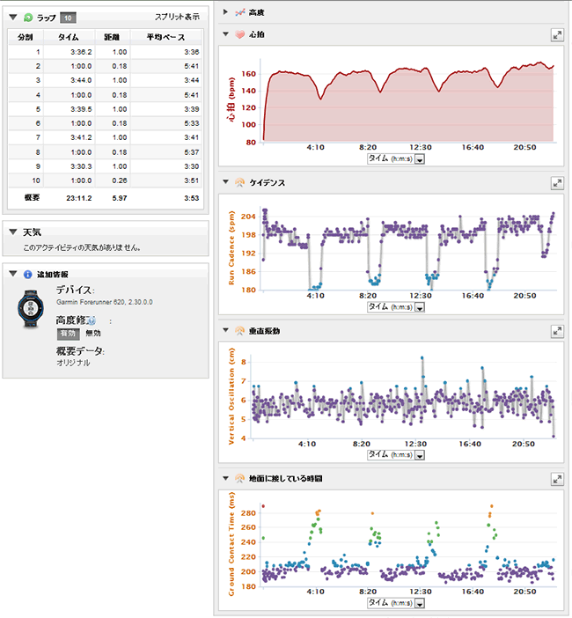Enlarge the ground contact time chart
572x618 pixels.
[x=557, y=478]
